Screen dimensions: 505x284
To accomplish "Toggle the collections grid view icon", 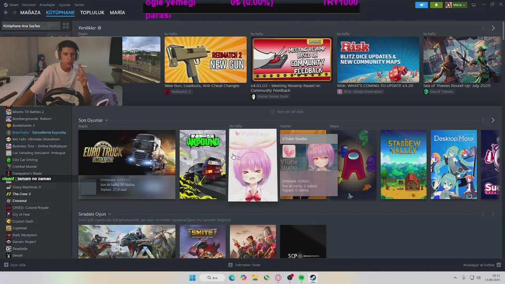I will click(65, 26).
